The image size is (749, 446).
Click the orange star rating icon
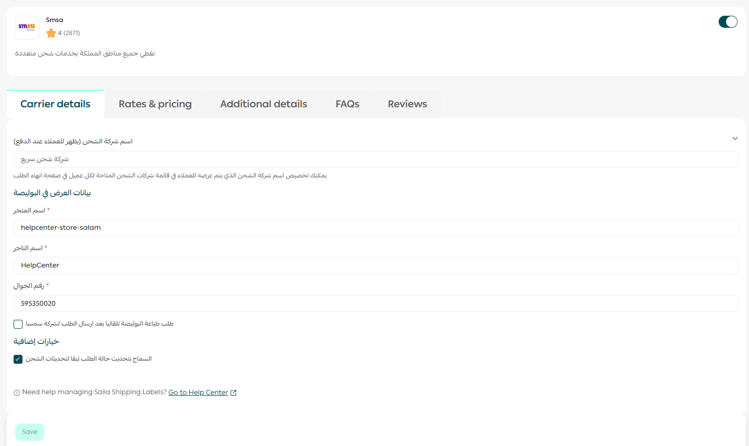tap(51, 33)
